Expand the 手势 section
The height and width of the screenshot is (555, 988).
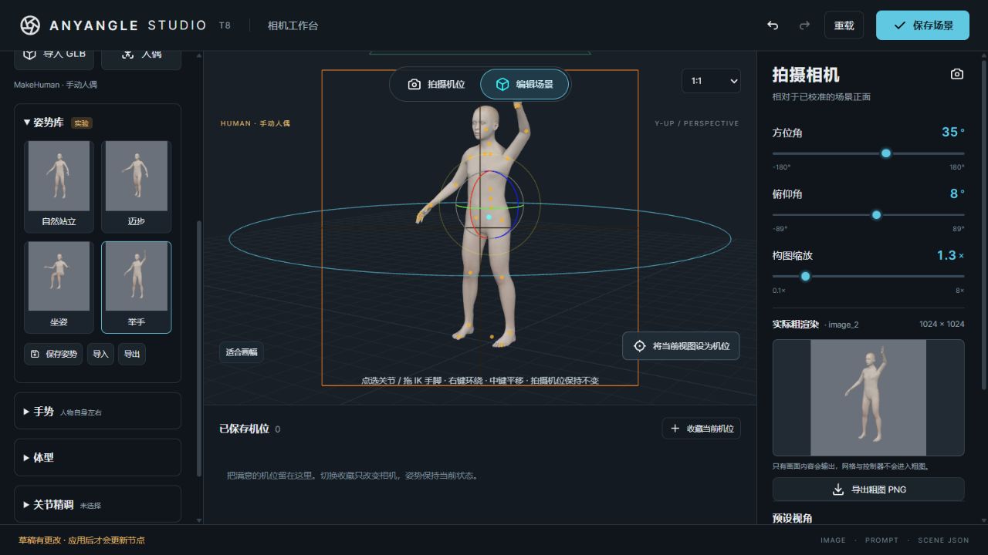click(x=98, y=412)
